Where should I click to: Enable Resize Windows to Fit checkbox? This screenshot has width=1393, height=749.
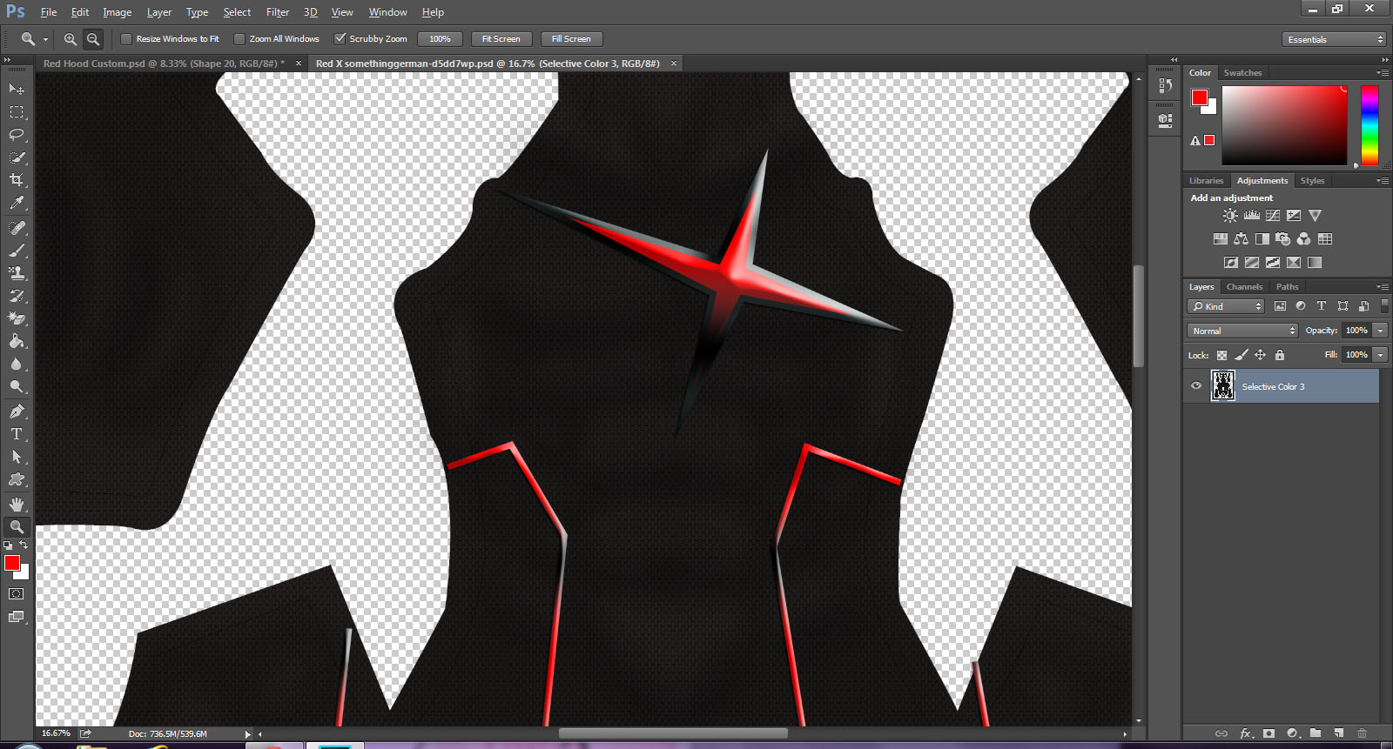click(126, 39)
